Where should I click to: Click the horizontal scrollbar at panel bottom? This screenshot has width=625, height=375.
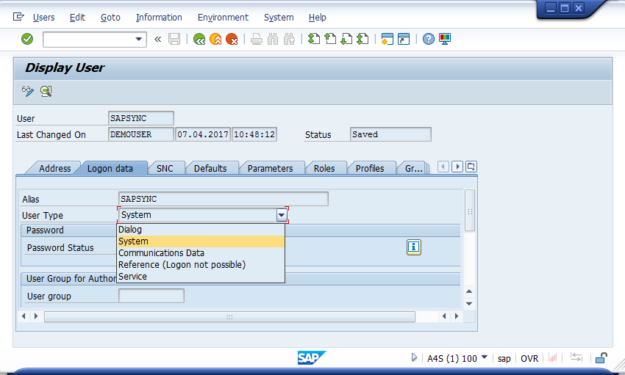(x=229, y=316)
